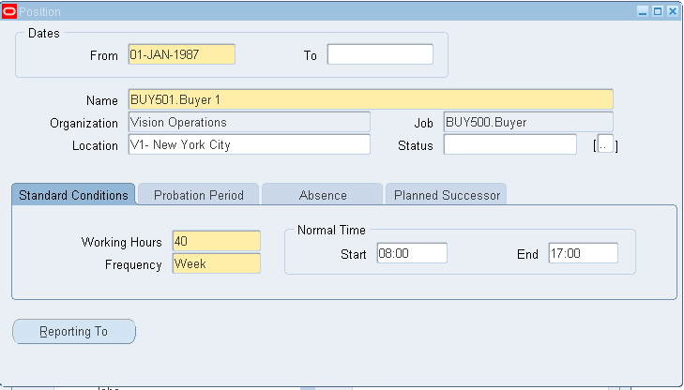Click the Reporting To button
This screenshot has height=390, width=684.
click(74, 332)
